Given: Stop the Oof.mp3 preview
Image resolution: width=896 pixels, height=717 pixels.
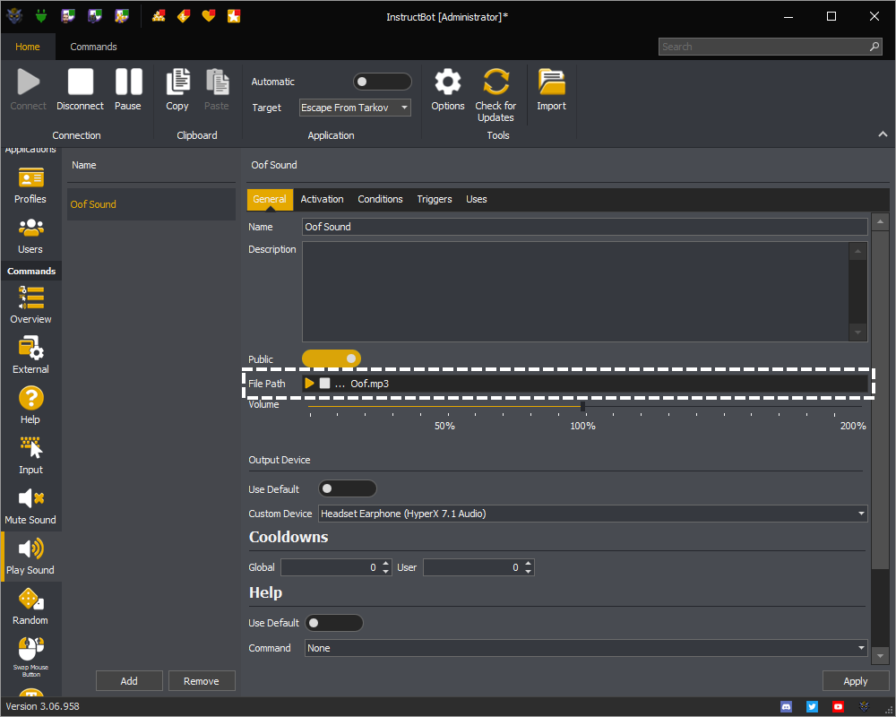Looking at the screenshot, I should [324, 383].
